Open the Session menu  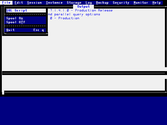coord(34,3)
